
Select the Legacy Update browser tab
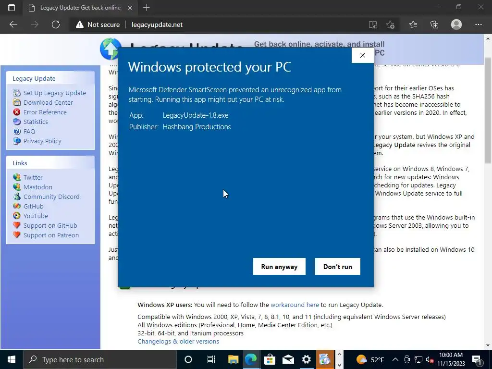click(x=80, y=8)
